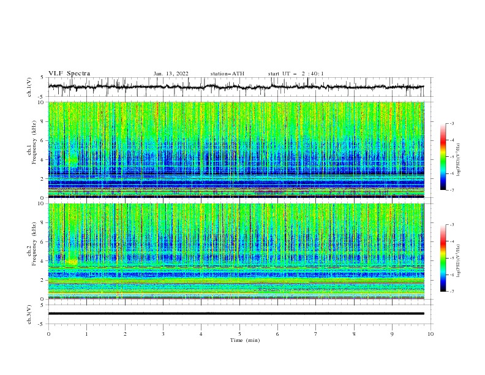Click the '2' tick on time axis

point(125,334)
